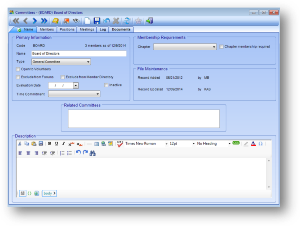
Task: Align description text to the right
Action: coord(36,153)
